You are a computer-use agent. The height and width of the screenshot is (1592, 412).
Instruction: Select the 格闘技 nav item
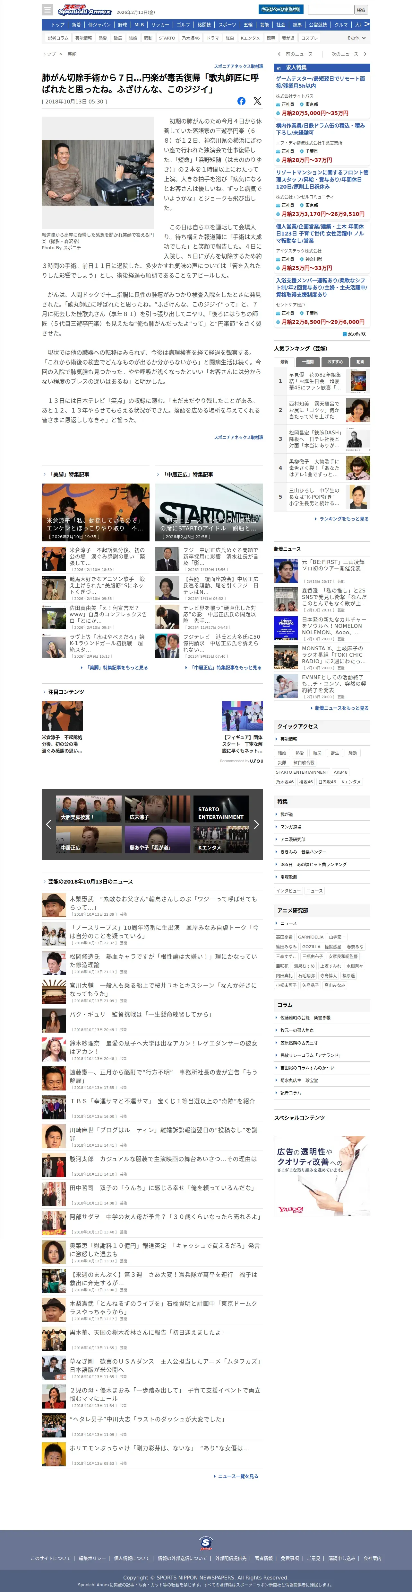pos(204,25)
